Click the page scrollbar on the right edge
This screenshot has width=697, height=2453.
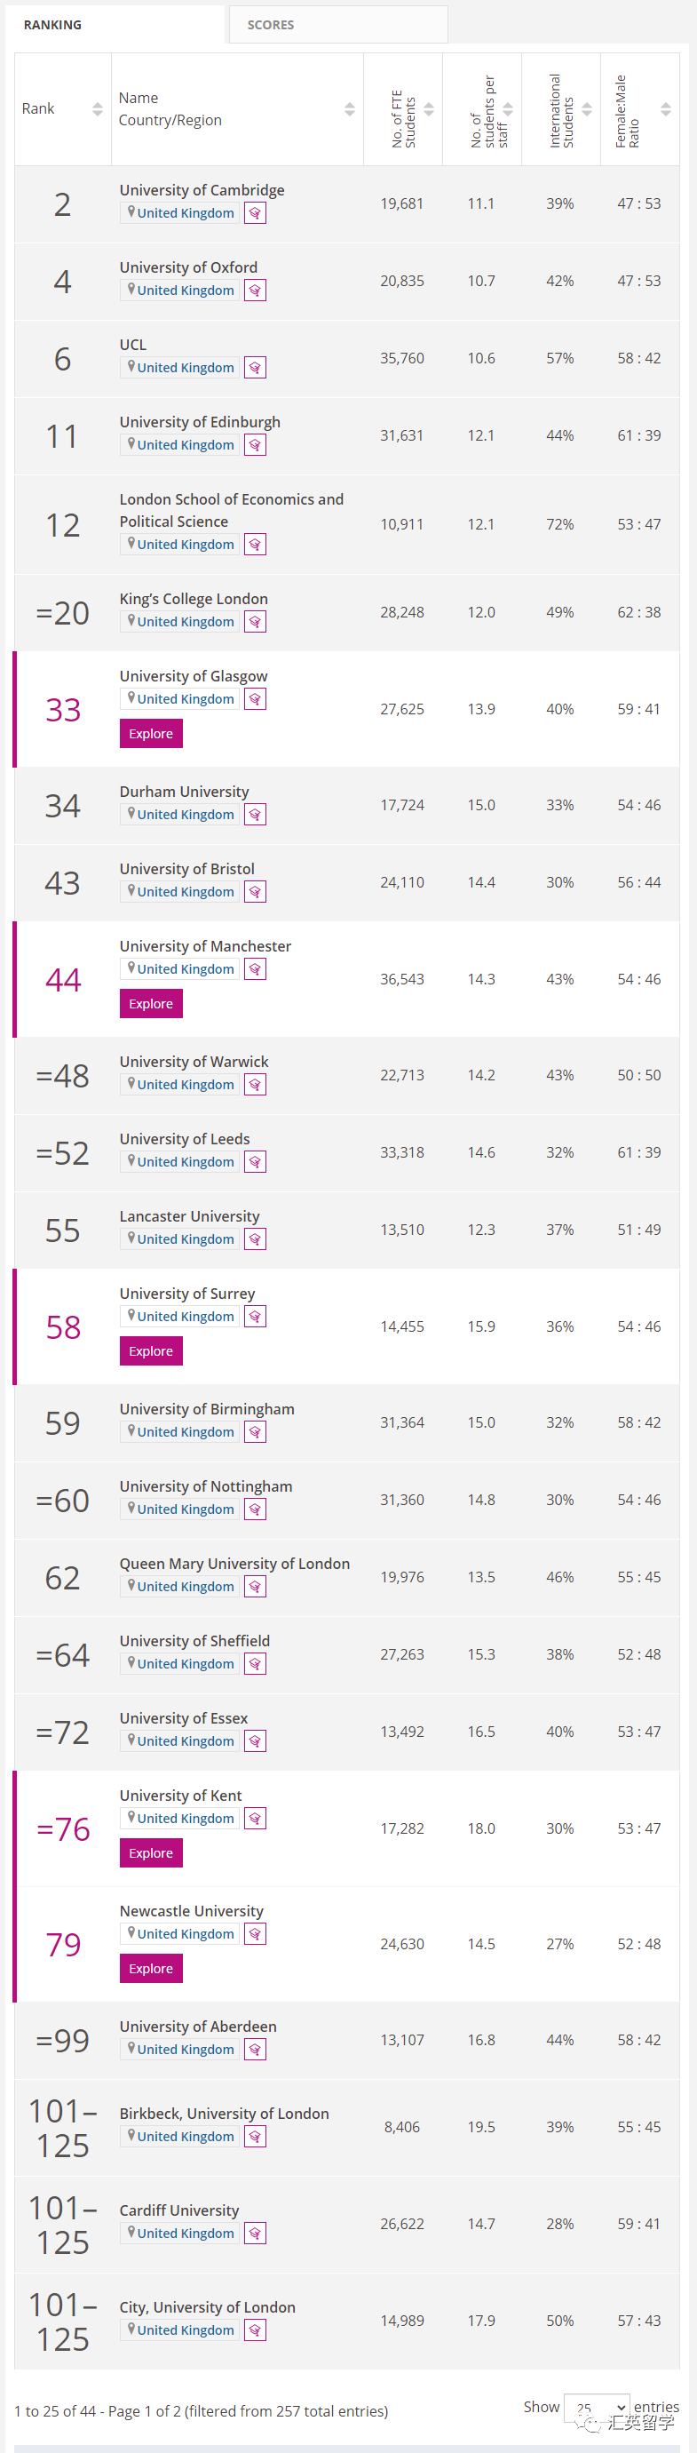(693, 1226)
